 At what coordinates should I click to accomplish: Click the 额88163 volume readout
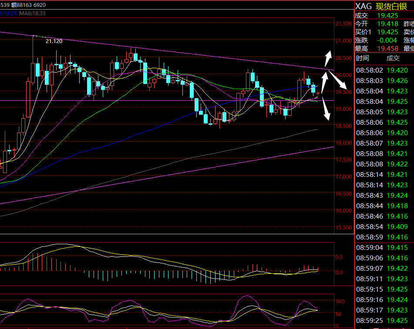(x=22, y=5)
